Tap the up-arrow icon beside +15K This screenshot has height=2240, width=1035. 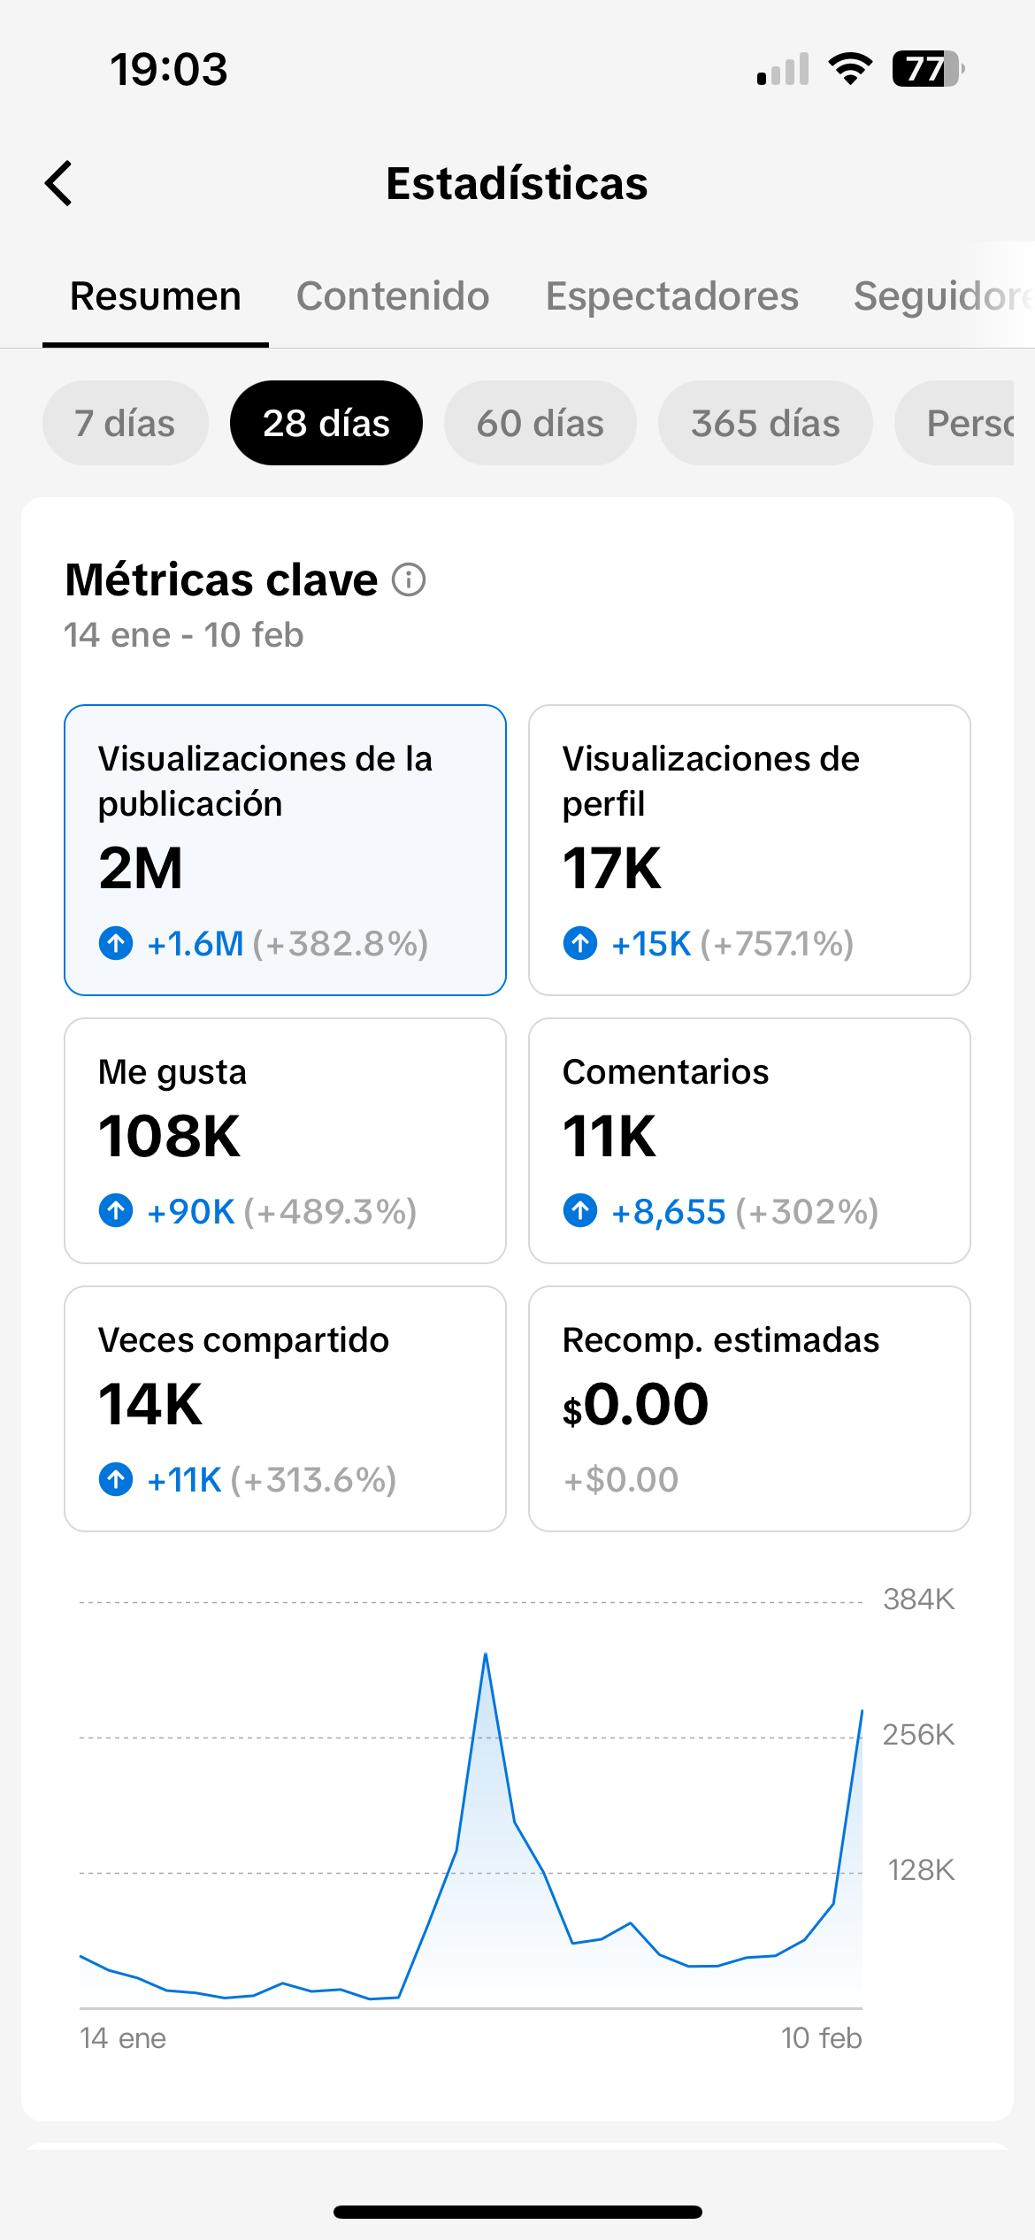coord(580,943)
